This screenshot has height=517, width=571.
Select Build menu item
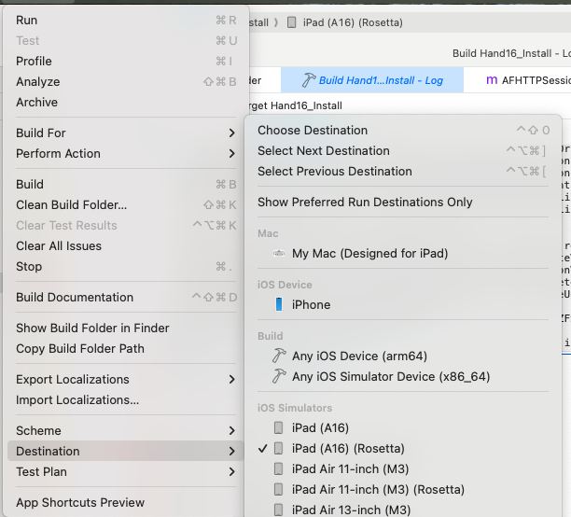tap(126, 185)
